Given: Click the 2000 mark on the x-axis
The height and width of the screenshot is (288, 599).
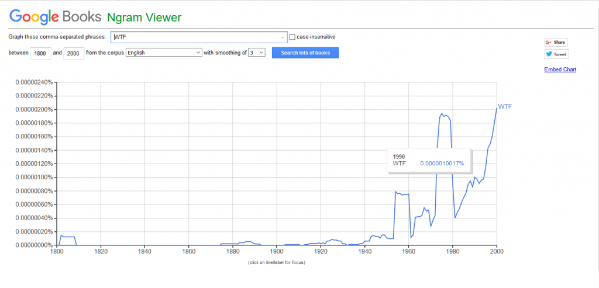Looking at the screenshot, I should (496, 252).
